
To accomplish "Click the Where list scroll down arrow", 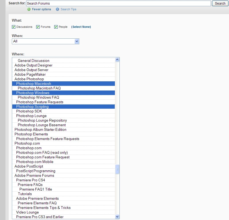I will (117, 217).
